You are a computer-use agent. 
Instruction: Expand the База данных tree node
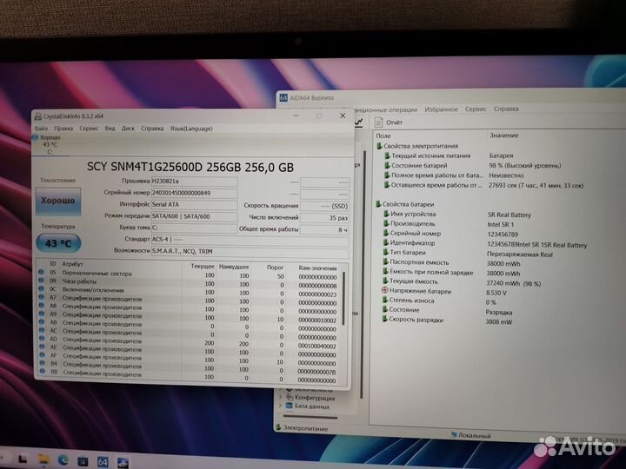coord(281,406)
